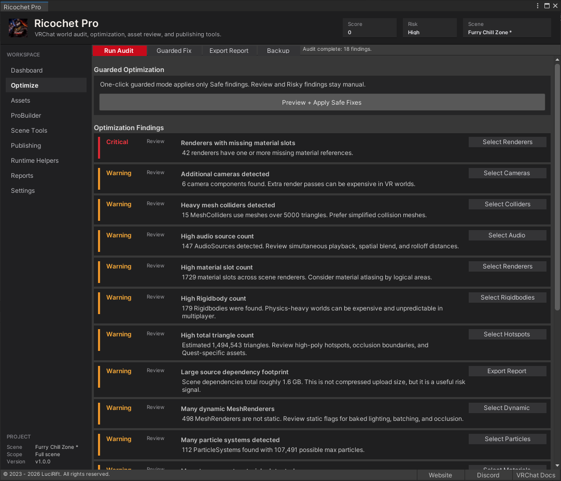Click the findings list vertical scrollbar
The image size is (561, 481).
pyautogui.click(x=557, y=187)
